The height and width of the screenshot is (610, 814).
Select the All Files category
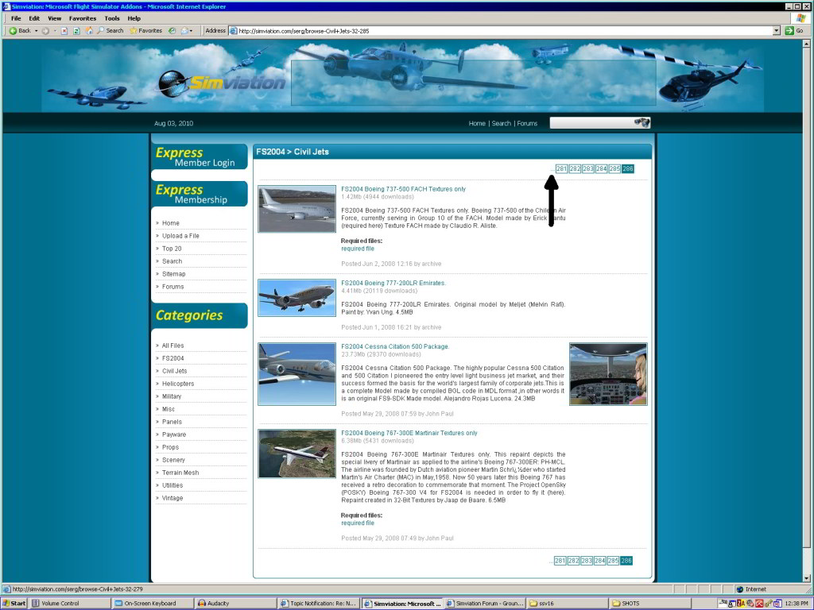(x=172, y=346)
